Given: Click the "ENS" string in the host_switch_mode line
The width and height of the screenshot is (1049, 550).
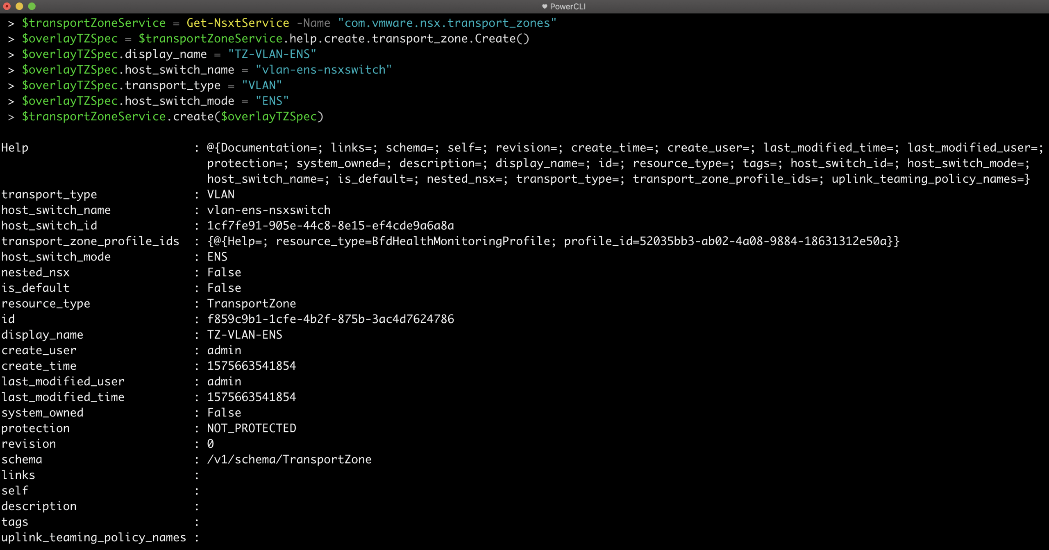Looking at the screenshot, I should [272, 100].
